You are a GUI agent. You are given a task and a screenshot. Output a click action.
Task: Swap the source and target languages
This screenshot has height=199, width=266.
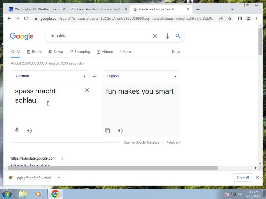[95, 76]
